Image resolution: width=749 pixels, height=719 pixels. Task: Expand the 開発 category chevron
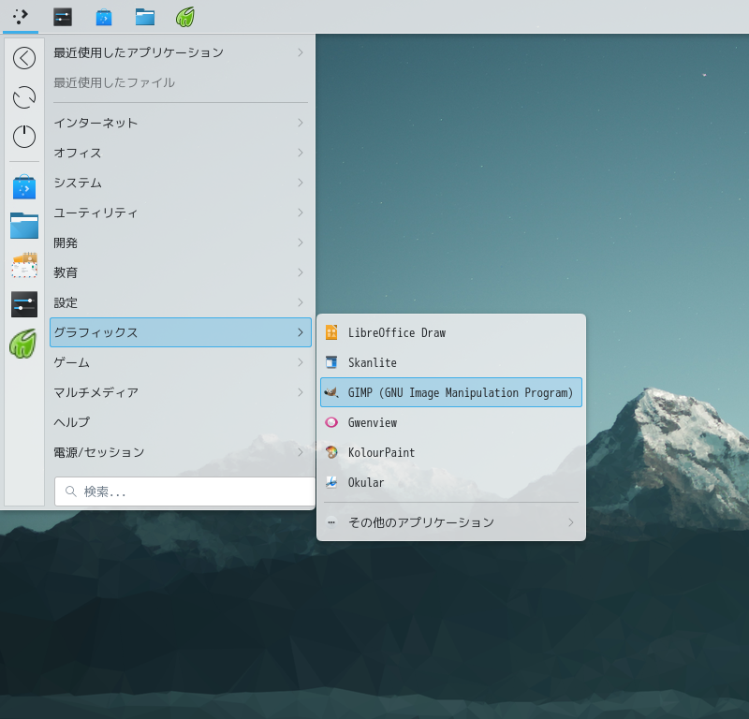pyautogui.click(x=301, y=242)
